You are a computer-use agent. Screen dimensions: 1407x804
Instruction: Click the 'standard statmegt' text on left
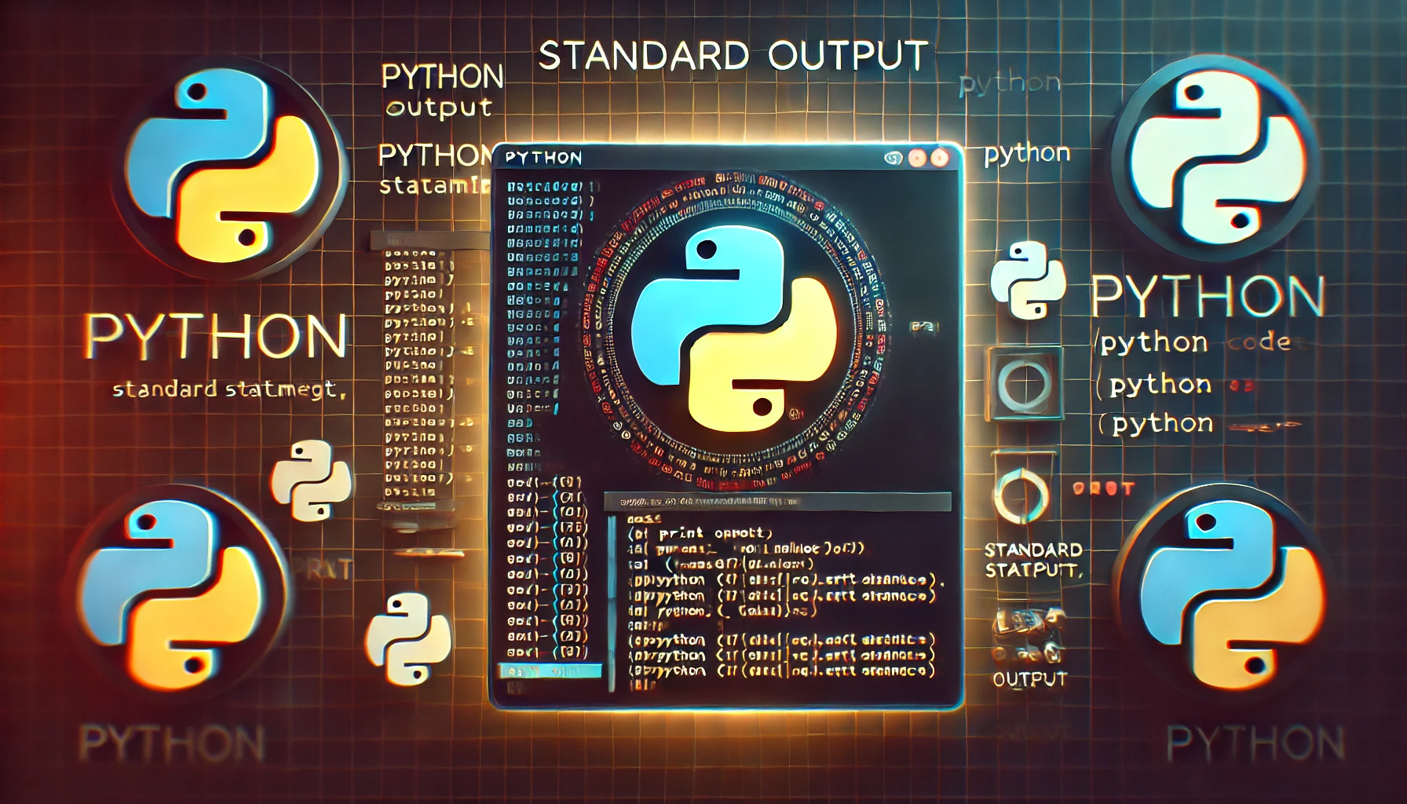228,389
